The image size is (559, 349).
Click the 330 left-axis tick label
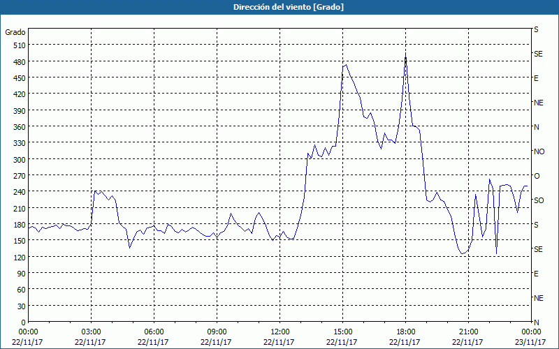[20, 143]
